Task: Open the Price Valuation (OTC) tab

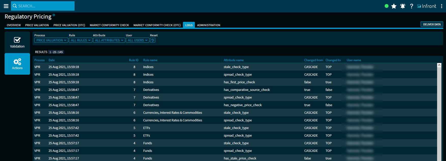Action: [69, 25]
